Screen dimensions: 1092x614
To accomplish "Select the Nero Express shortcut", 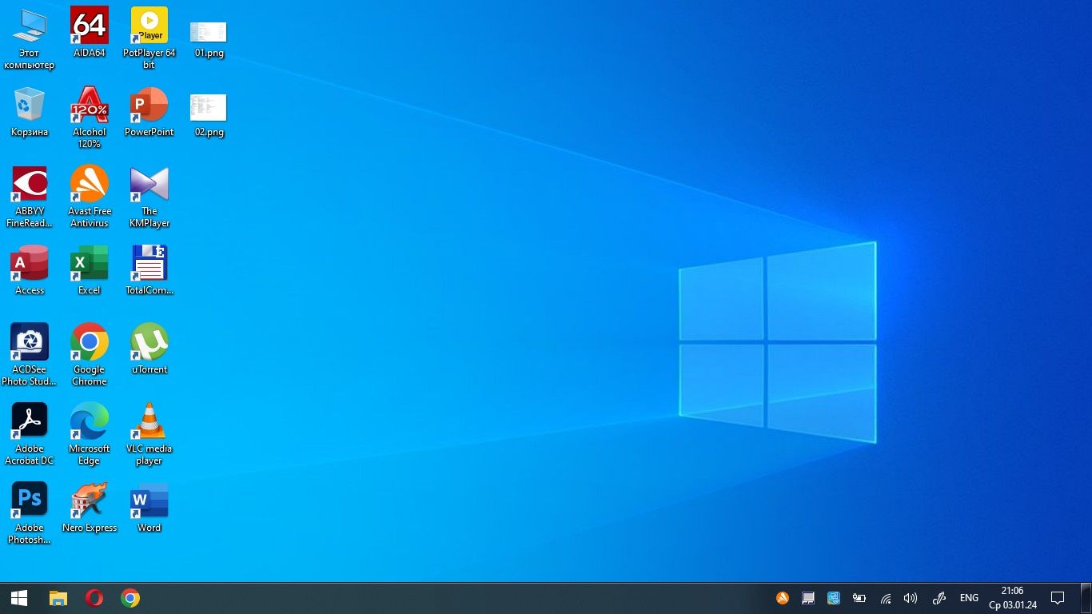I will [90, 507].
